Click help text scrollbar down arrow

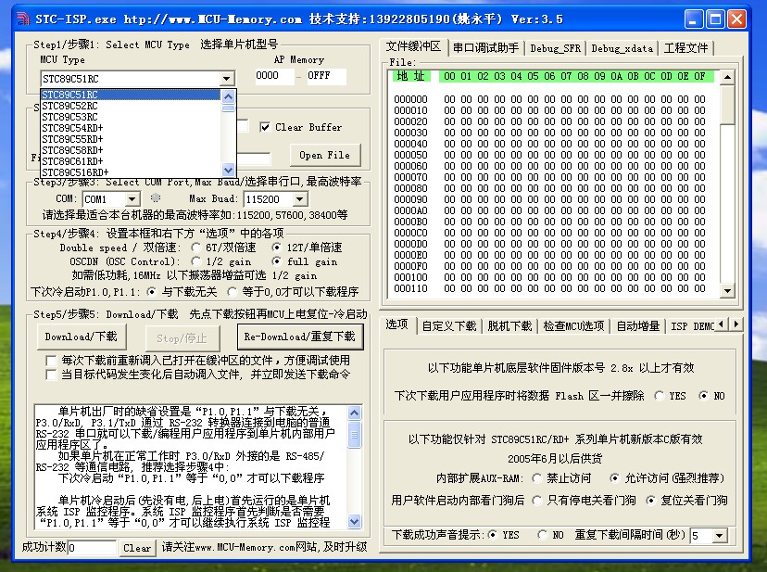(355, 522)
